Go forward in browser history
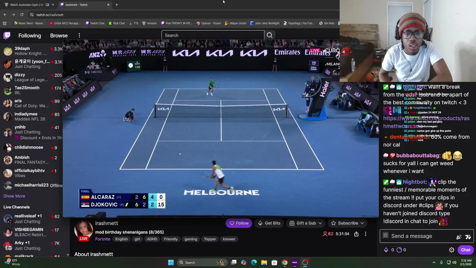The height and width of the screenshot is (268, 476). pos(13,15)
